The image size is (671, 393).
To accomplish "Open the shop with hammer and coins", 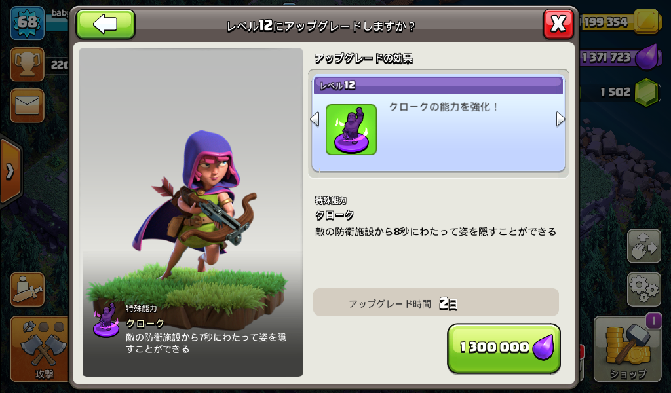I will 628,348.
